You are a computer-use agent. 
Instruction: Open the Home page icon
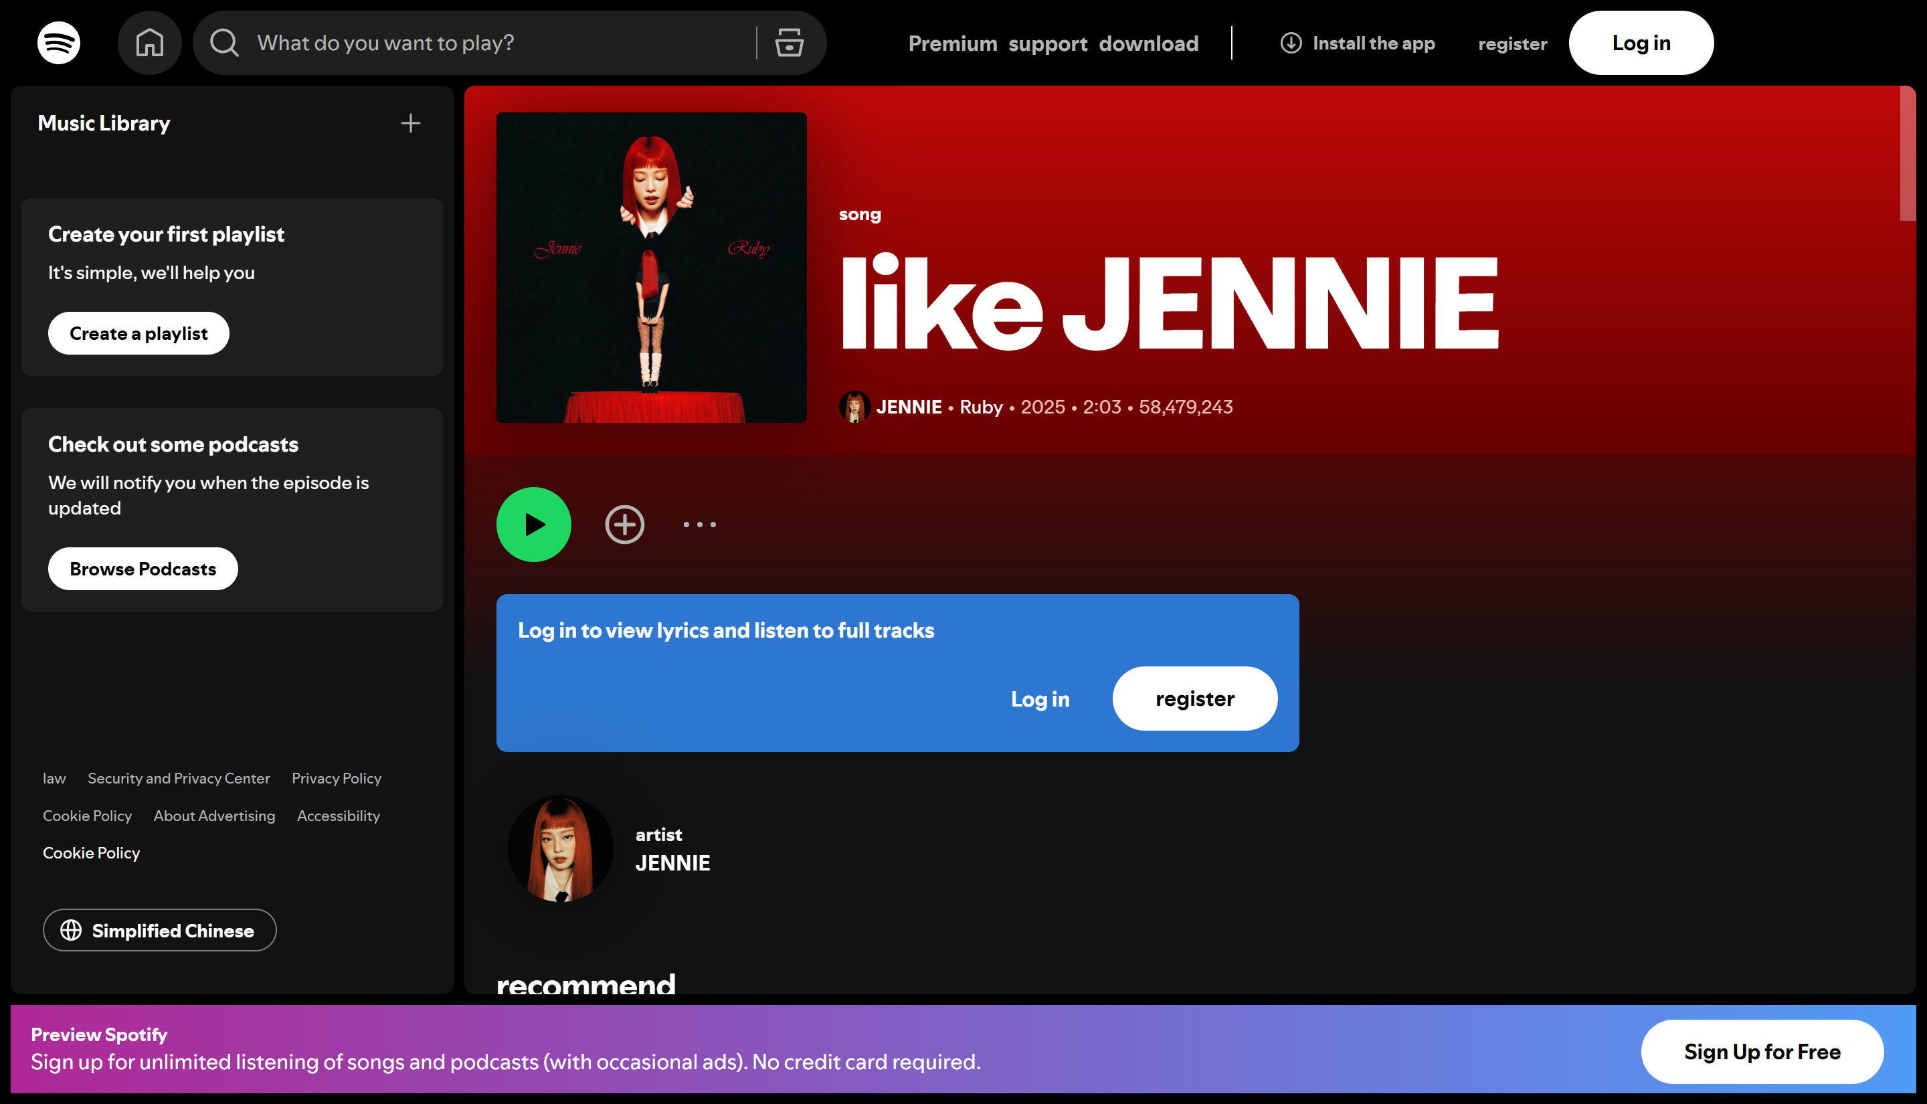click(x=149, y=42)
